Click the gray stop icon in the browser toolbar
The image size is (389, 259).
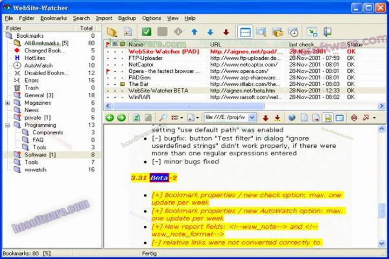(148, 118)
